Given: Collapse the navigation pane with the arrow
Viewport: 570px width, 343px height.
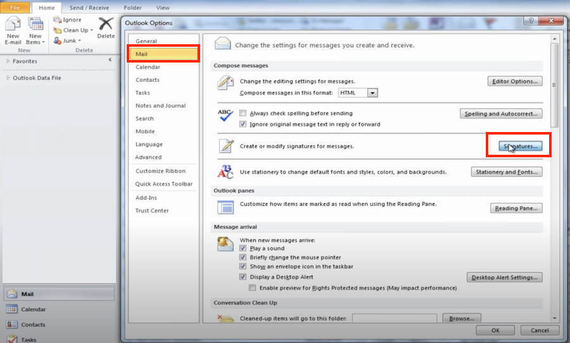Looking at the screenshot, I should click(110, 59).
